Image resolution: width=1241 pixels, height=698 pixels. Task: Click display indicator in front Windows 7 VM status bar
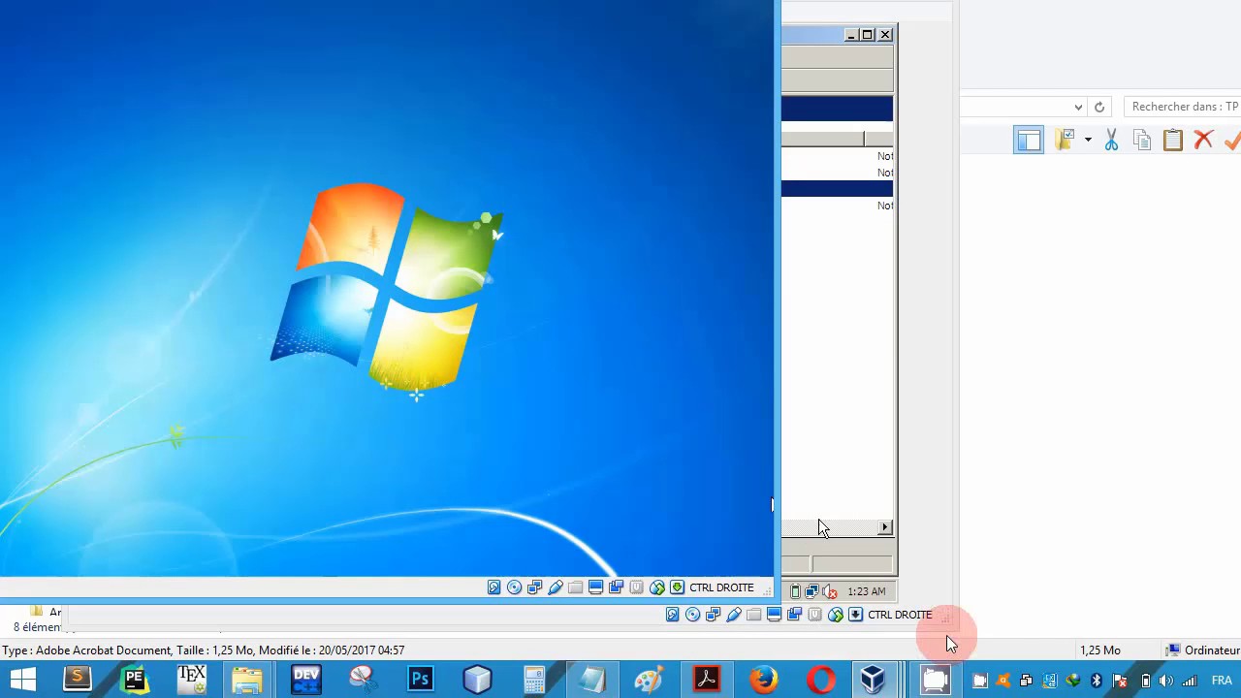(x=596, y=587)
